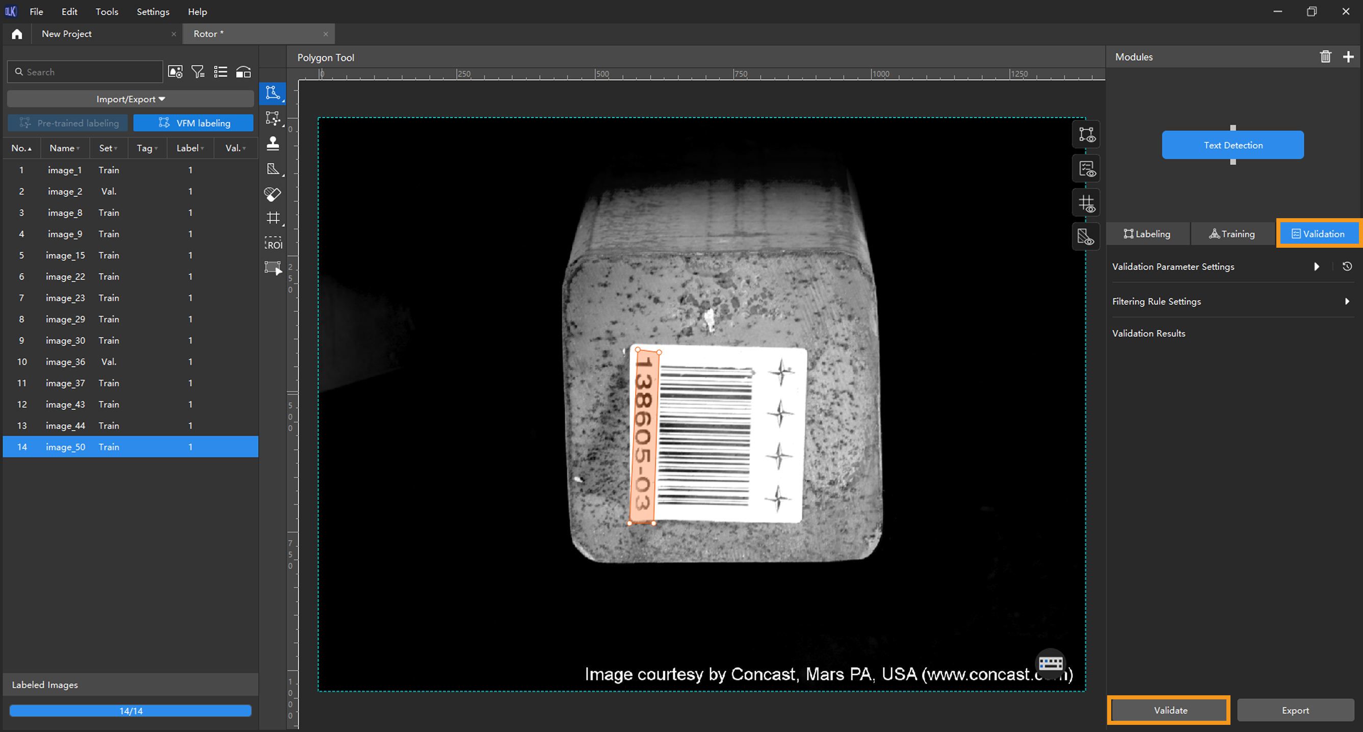
Task: Reset validation parameters with history icon
Action: point(1347,266)
